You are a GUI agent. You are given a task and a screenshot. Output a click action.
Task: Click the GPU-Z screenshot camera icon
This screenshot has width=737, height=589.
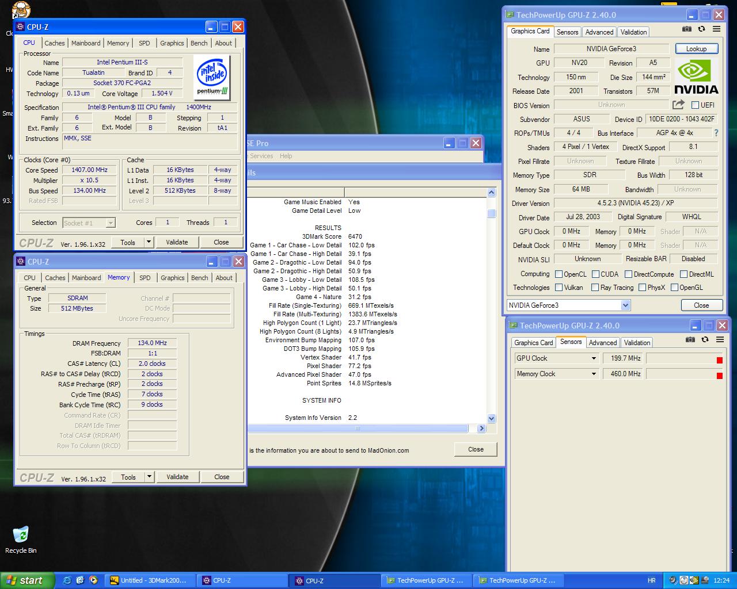click(686, 29)
